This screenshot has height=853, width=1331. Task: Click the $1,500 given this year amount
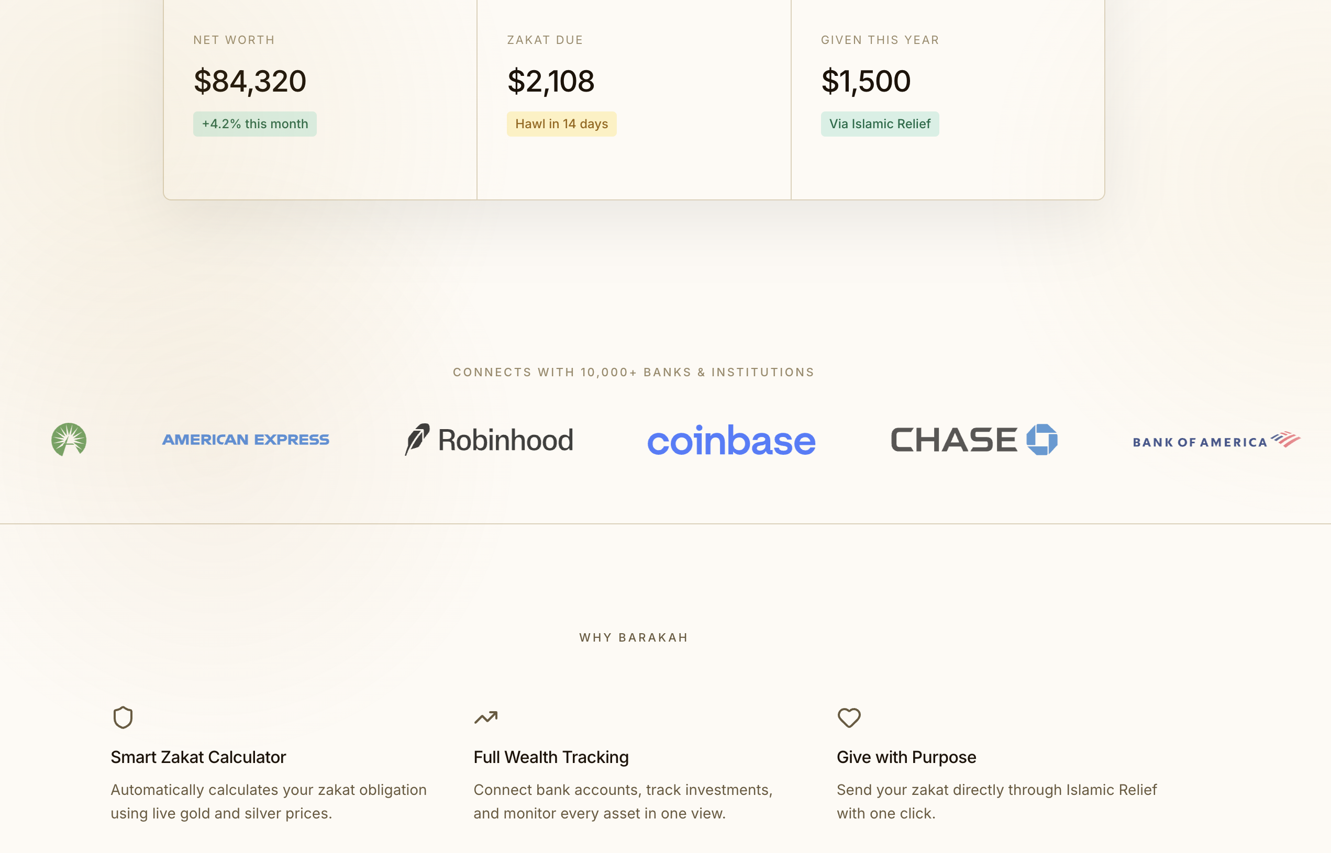tap(866, 82)
